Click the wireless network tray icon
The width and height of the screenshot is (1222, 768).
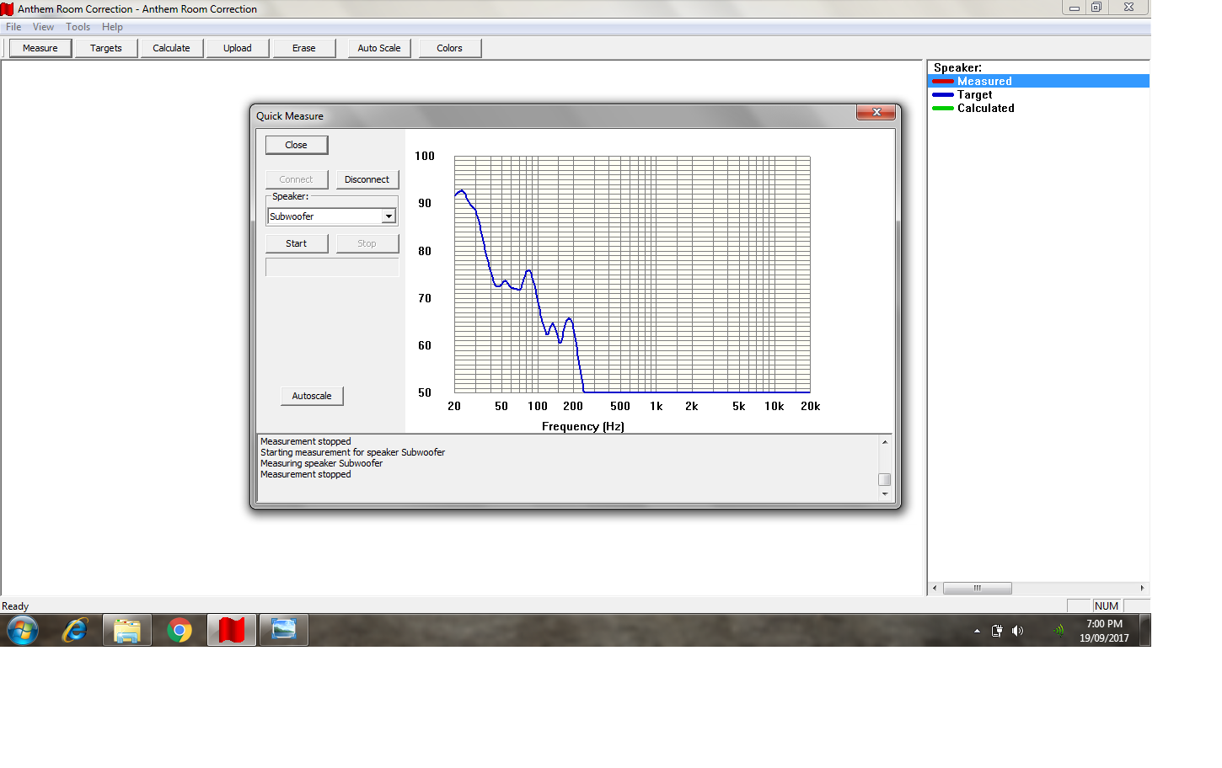click(x=1059, y=630)
